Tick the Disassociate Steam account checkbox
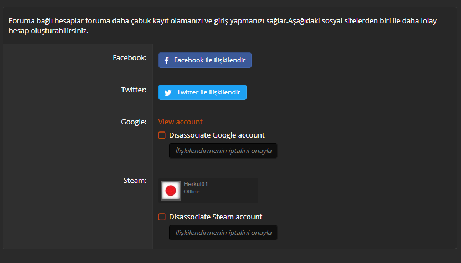 pyautogui.click(x=162, y=217)
